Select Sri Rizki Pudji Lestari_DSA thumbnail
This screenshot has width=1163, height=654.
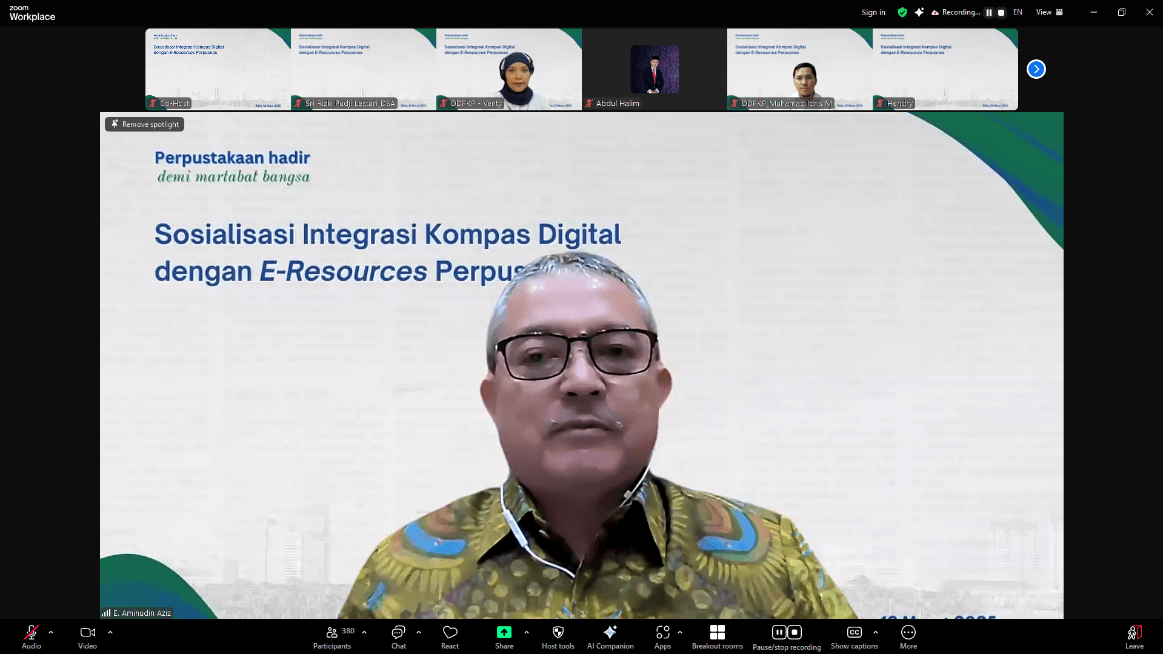tap(363, 69)
